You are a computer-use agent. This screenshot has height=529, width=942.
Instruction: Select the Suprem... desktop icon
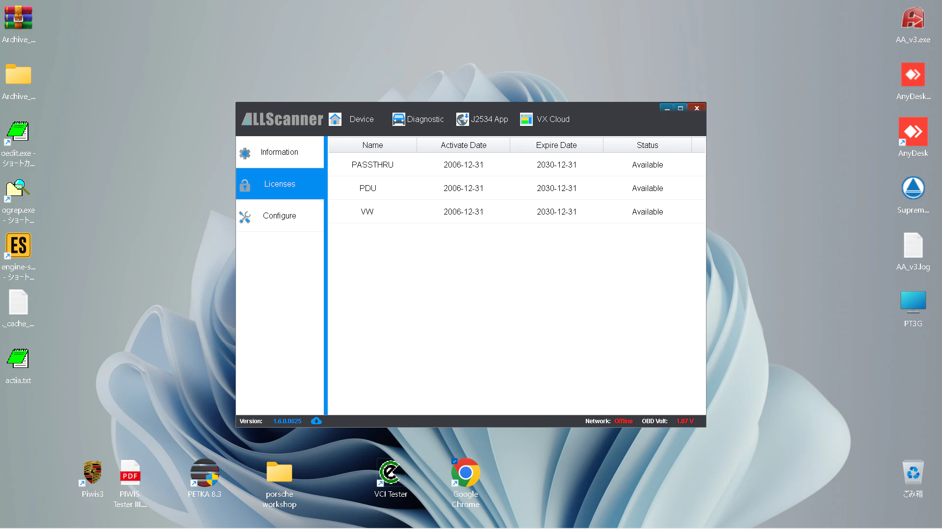[913, 188]
